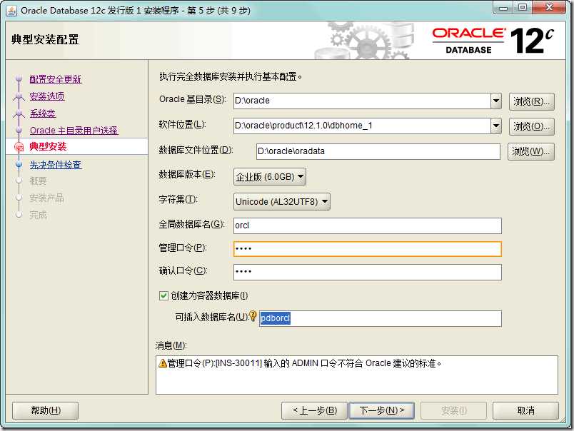Viewport: 574px width, 431px height.
Task: Select the 典型安装 step
Action: 48,147
